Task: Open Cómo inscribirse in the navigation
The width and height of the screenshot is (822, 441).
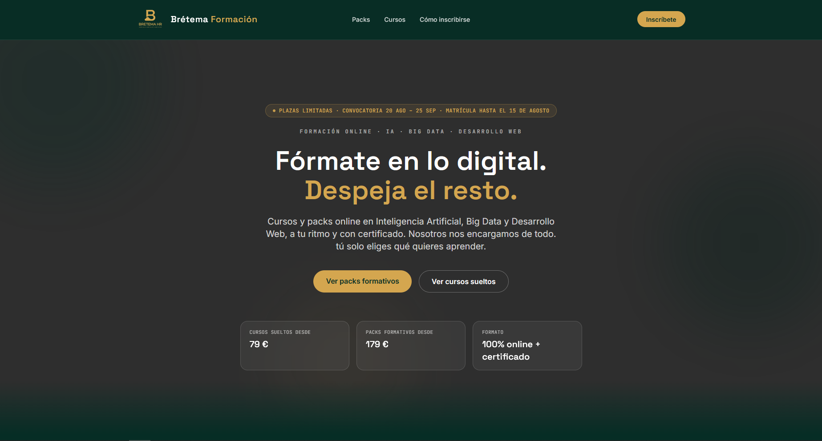Action: tap(445, 20)
